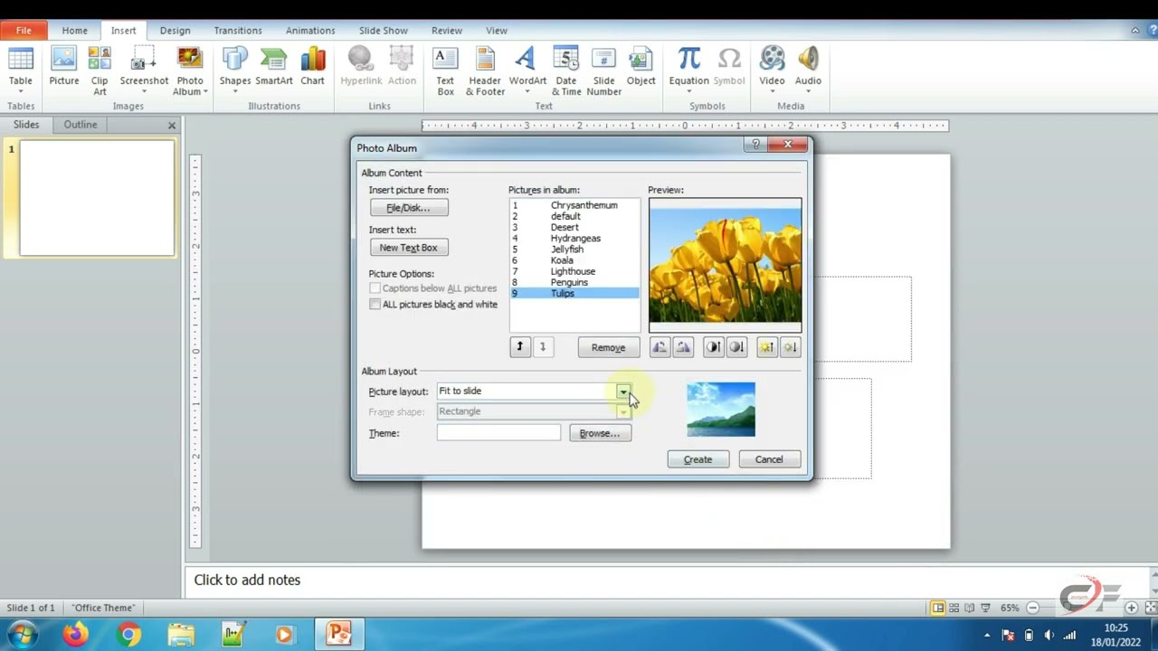Open Photo Album ribbon dropdown arrow
Viewport: 1158px width, 651px height.
[x=205, y=92]
